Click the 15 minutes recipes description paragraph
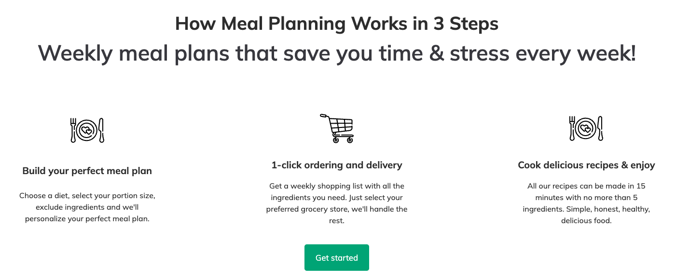The image size is (676, 278). pyautogui.click(x=586, y=203)
